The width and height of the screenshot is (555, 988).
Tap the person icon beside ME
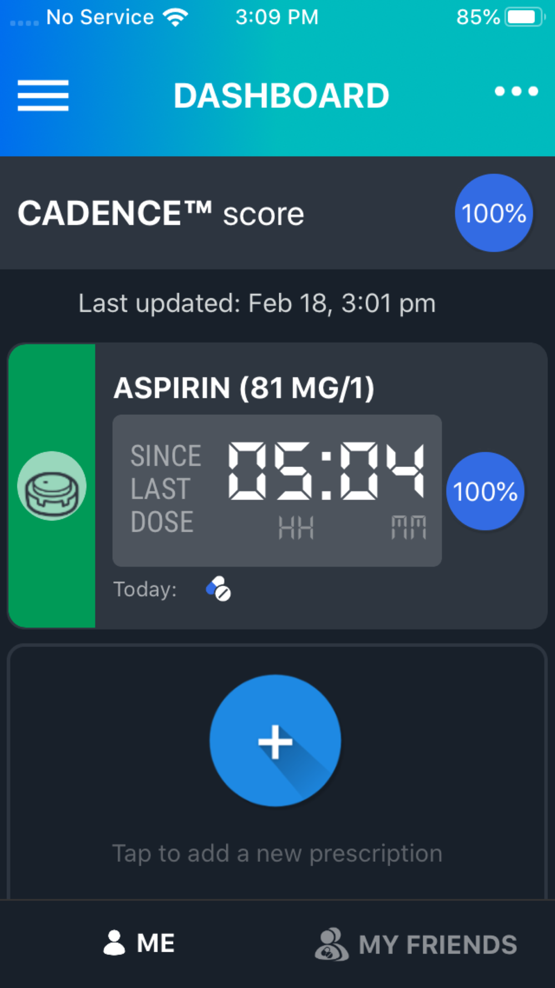click(x=114, y=943)
